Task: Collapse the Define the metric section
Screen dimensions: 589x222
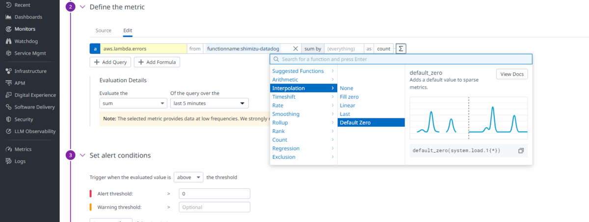Action: pyautogui.click(x=82, y=7)
